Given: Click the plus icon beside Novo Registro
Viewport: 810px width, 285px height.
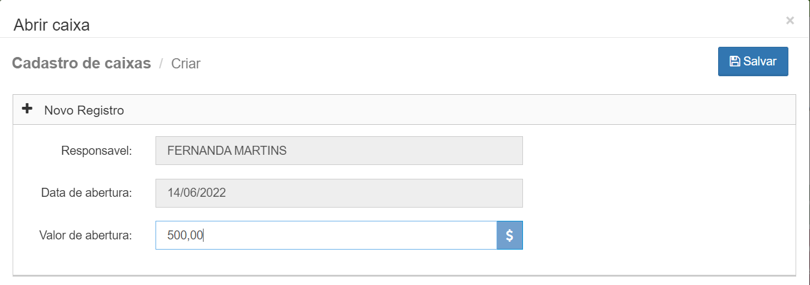Looking at the screenshot, I should [x=27, y=109].
